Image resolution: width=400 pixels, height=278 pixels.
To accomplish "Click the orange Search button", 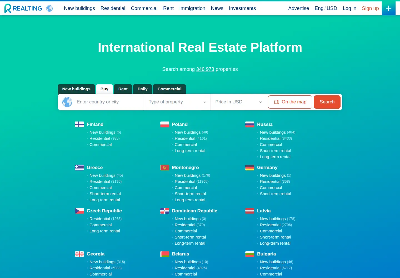I will pos(327,102).
